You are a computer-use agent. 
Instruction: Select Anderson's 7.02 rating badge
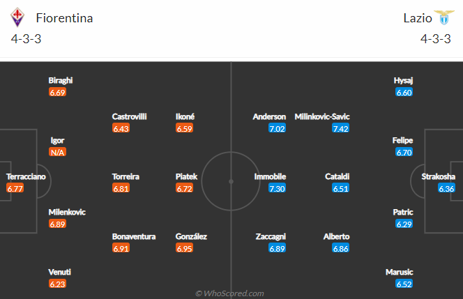pyautogui.click(x=277, y=128)
